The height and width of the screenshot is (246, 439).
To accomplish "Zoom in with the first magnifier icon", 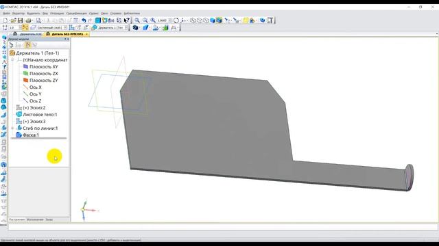I will coord(137,20).
